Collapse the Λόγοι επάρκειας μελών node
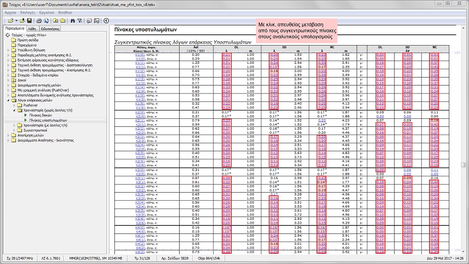Image resolution: width=469 pixels, height=264 pixels. (8, 100)
